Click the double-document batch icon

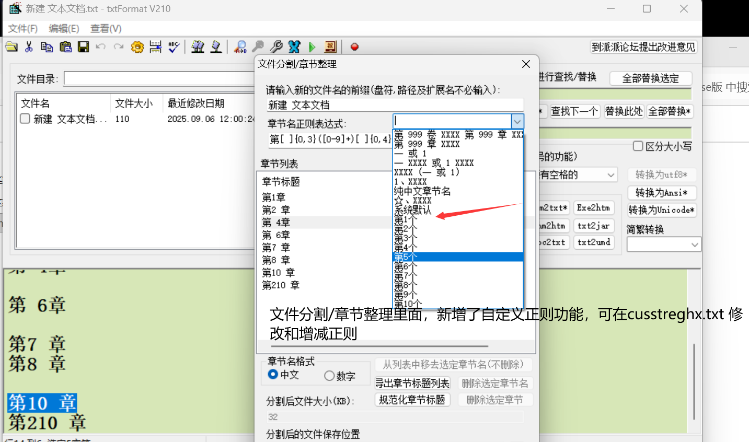coord(198,46)
